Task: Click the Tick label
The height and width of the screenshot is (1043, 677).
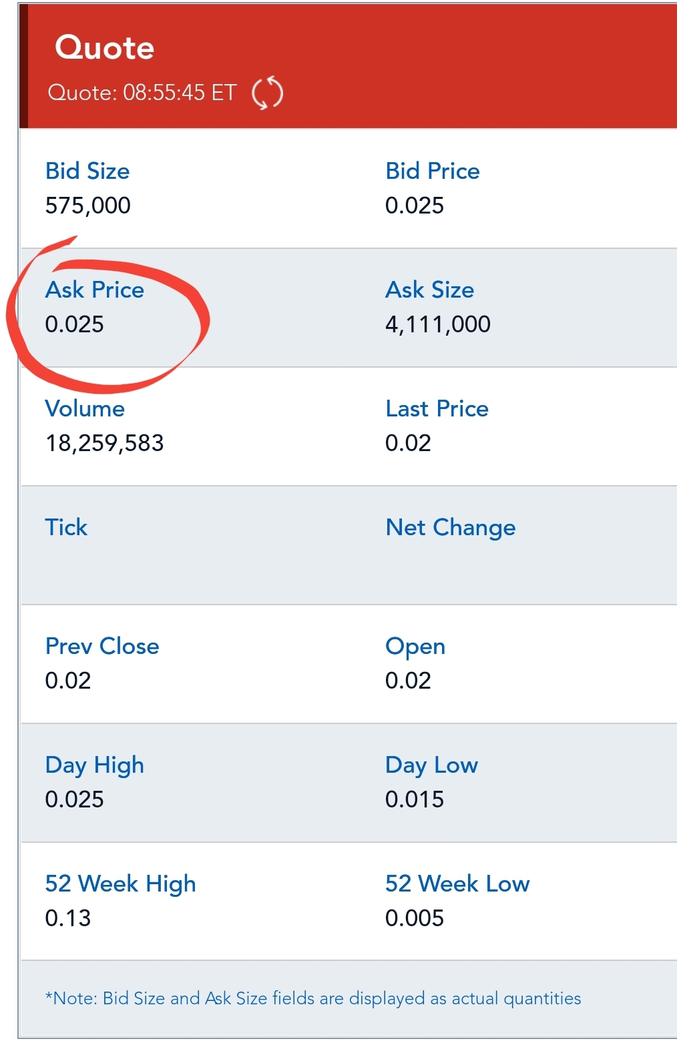Action: point(66,528)
